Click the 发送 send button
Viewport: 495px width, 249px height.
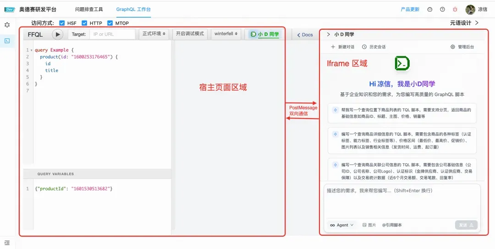click(x=466, y=225)
